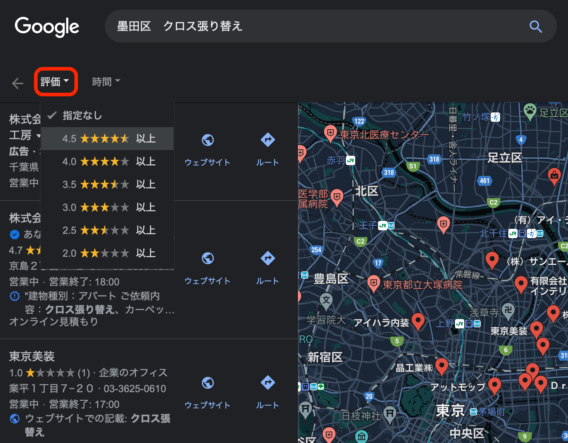Choose 3.0 stars and above filter
The width and height of the screenshot is (568, 443).
[107, 207]
